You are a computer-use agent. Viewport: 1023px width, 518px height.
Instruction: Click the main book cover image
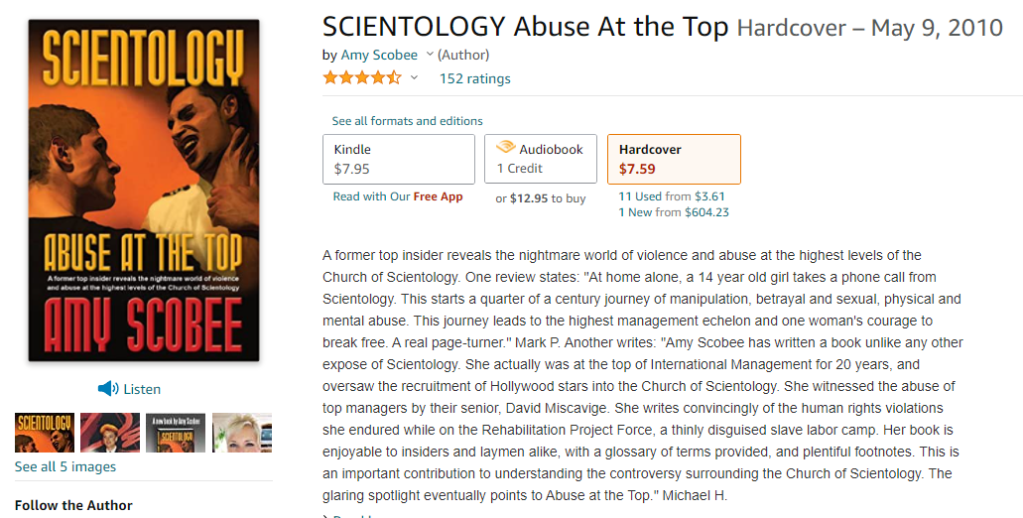(144, 189)
